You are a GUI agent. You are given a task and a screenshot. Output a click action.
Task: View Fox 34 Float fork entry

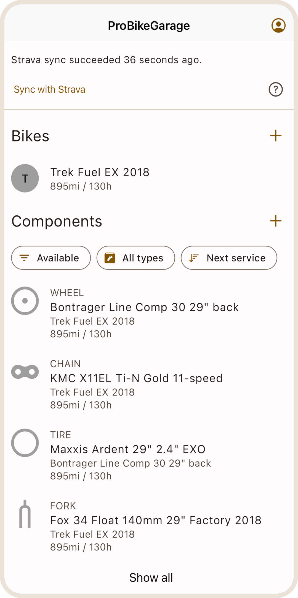(156, 520)
